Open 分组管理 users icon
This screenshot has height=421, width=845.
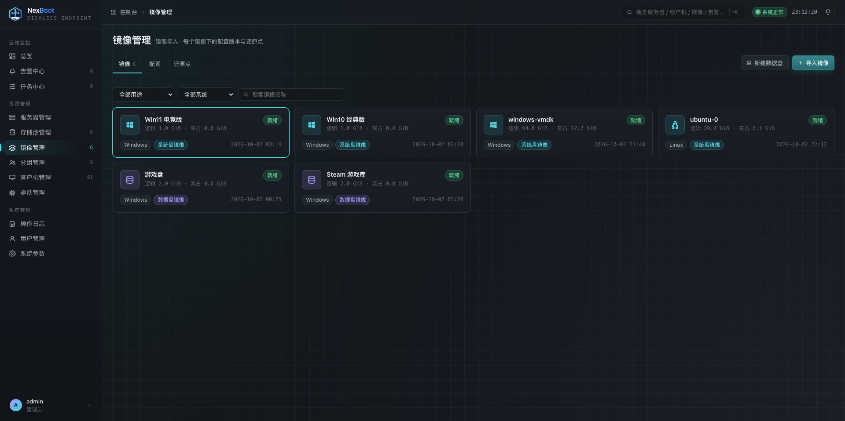point(12,163)
